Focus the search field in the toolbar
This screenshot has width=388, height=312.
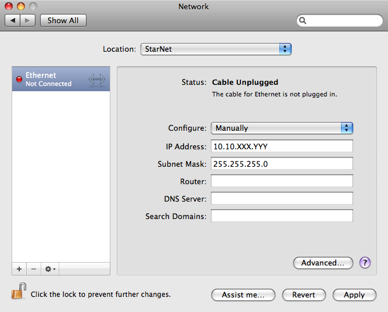click(339, 20)
